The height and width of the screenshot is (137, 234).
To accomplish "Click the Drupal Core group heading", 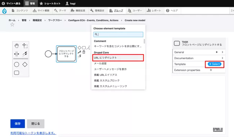I will click(101, 52).
